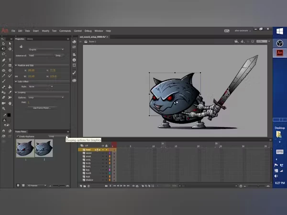The image size is (287, 215).
Task: Open the Transform panel icon
Action: coord(74,65)
